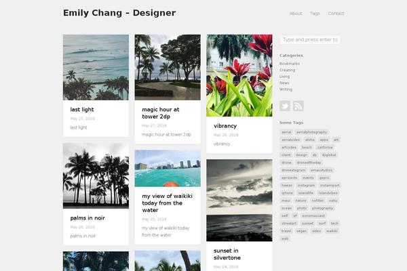Select the 'ocean' tag

pos(287,208)
